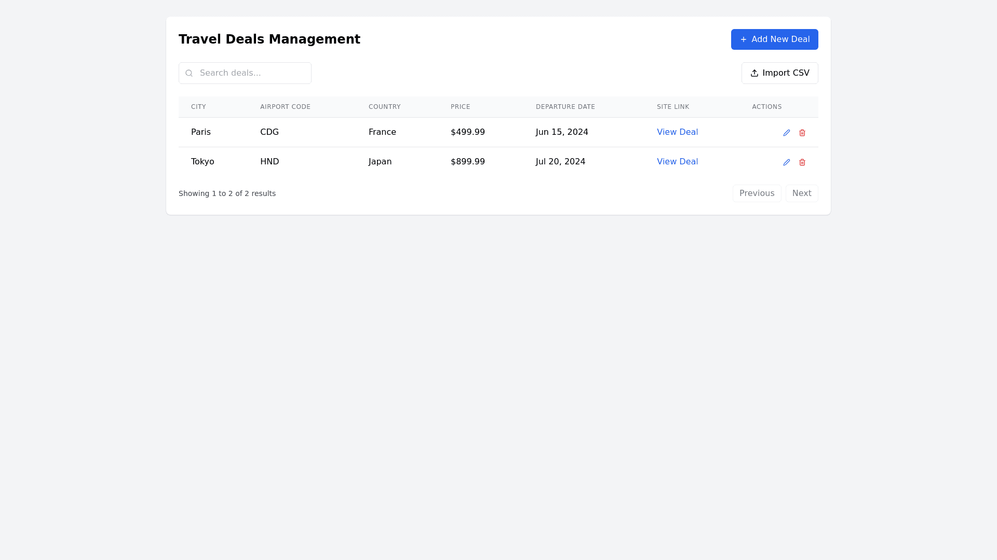This screenshot has width=997, height=560.
Task: Open the View Deal link for Paris
Action: pos(677,132)
